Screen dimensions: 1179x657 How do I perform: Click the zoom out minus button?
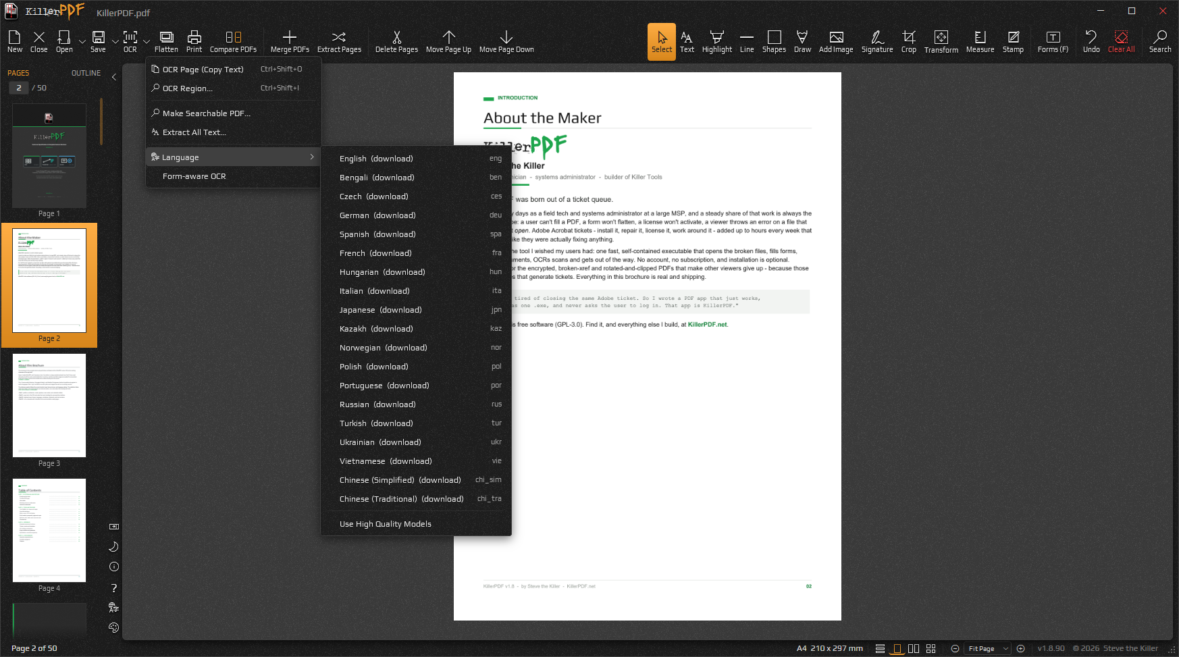point(955,648)
